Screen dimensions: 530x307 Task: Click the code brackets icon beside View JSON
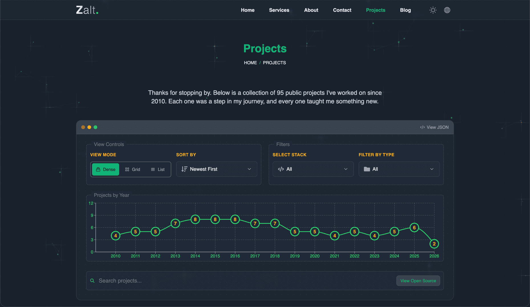(x=422, y=127)
